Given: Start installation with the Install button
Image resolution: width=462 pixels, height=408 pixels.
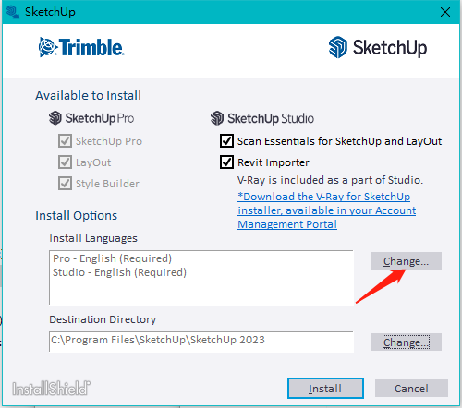Looking at the screenshot, I should (325, 389).
